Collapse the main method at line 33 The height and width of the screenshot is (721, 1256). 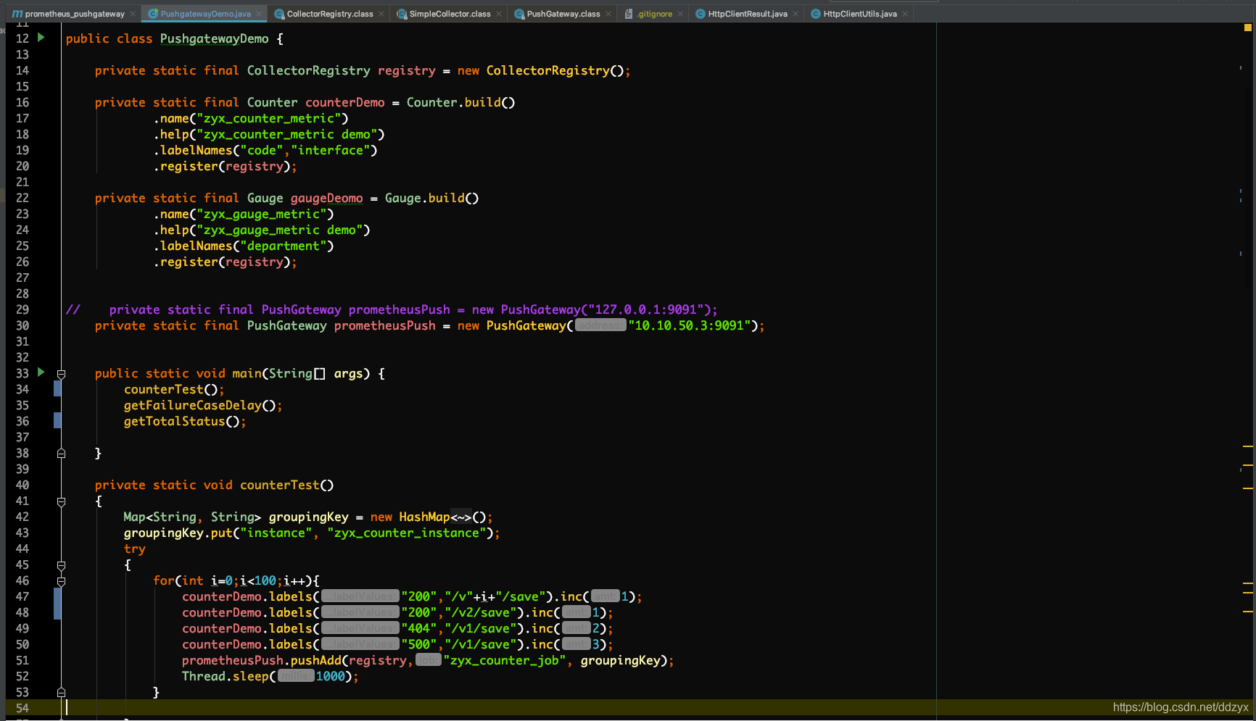pyautogui.click(x=61, y=374)
